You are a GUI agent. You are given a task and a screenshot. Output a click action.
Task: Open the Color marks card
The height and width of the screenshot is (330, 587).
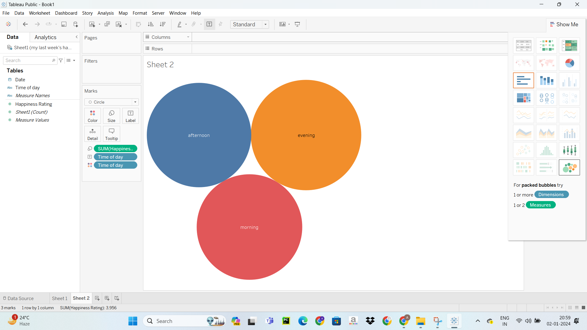coord(93,116)
